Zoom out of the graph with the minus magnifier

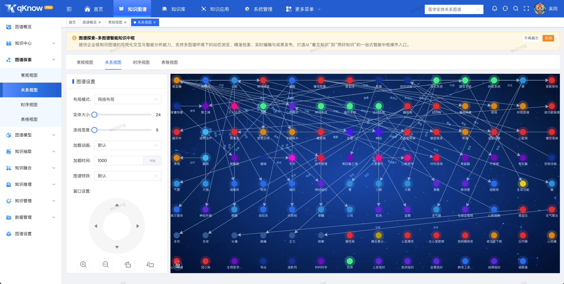click(106, 264)
